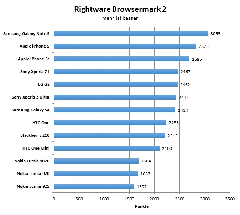Select the data value 3065
Screen dimensions: 240x215
(215, 34)
